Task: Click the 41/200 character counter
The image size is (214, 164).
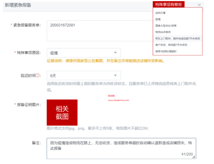Action: click(x=187, y=154)
